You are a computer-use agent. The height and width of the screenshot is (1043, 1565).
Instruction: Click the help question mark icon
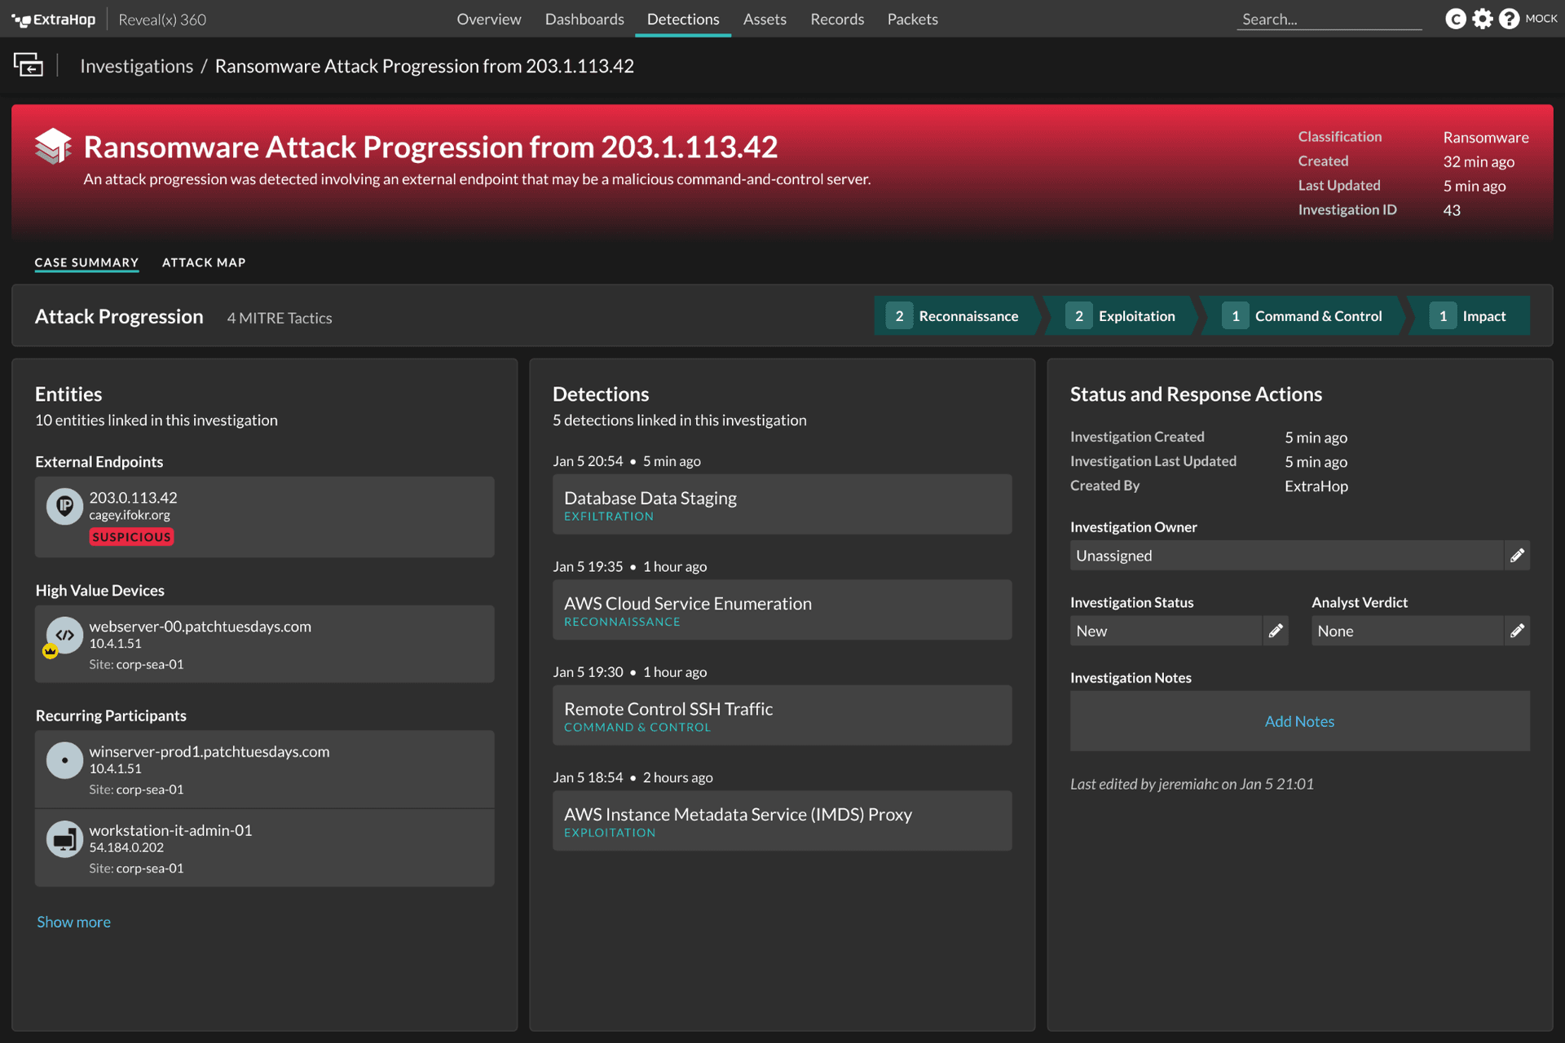pos(1509,19)
